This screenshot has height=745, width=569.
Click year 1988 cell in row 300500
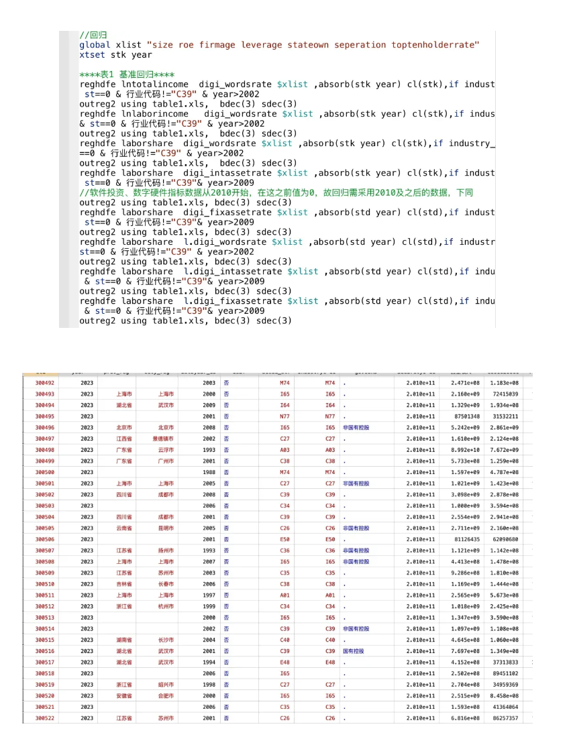point(209,472)
